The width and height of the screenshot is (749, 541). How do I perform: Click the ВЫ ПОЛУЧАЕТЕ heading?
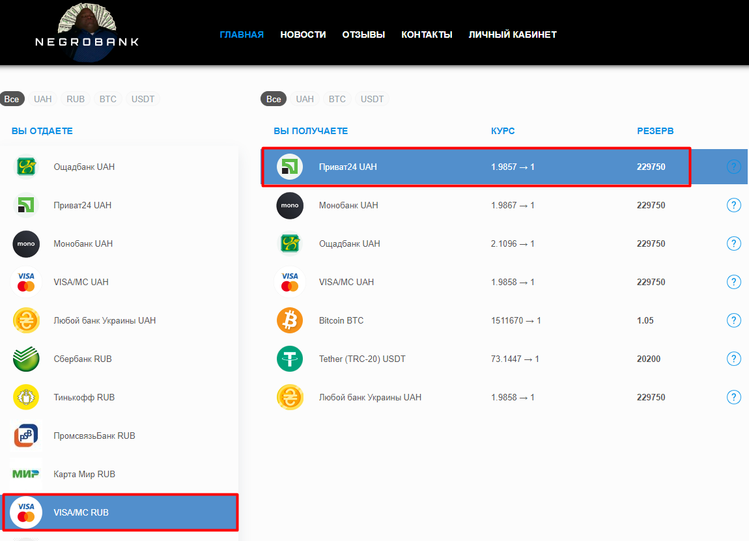(x=311, y=131)
